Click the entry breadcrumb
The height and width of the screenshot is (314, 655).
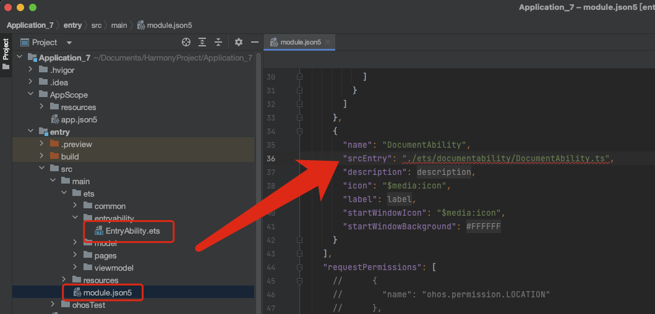(73, 25)
